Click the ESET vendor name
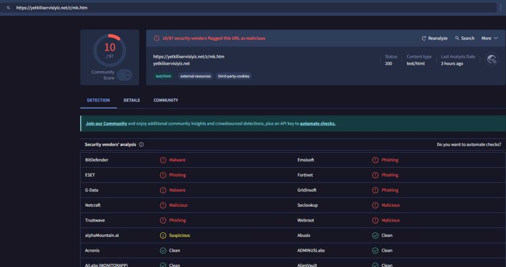Screen dimensions: 506x267 pos(90,175)
